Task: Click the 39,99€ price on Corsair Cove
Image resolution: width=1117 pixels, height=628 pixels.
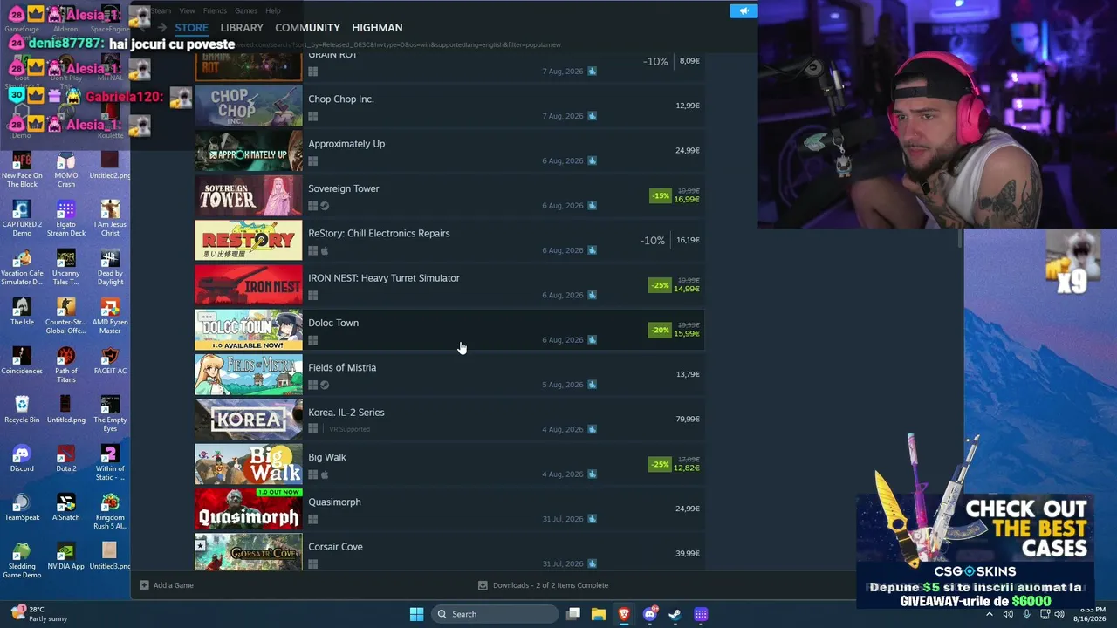Action: (x=688, y=553)
